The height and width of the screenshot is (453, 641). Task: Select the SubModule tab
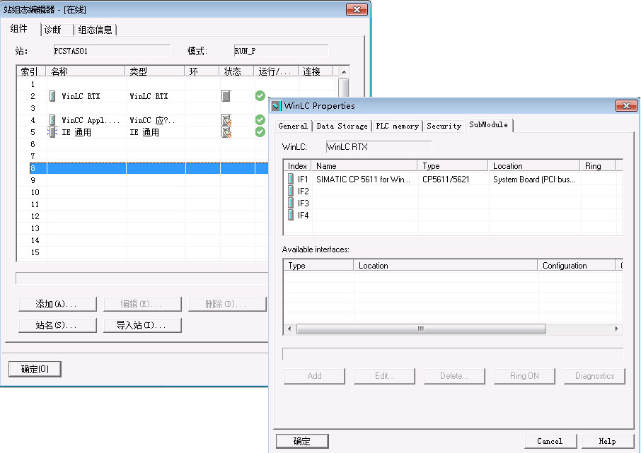pyautogui.click(x=488, y=125)
